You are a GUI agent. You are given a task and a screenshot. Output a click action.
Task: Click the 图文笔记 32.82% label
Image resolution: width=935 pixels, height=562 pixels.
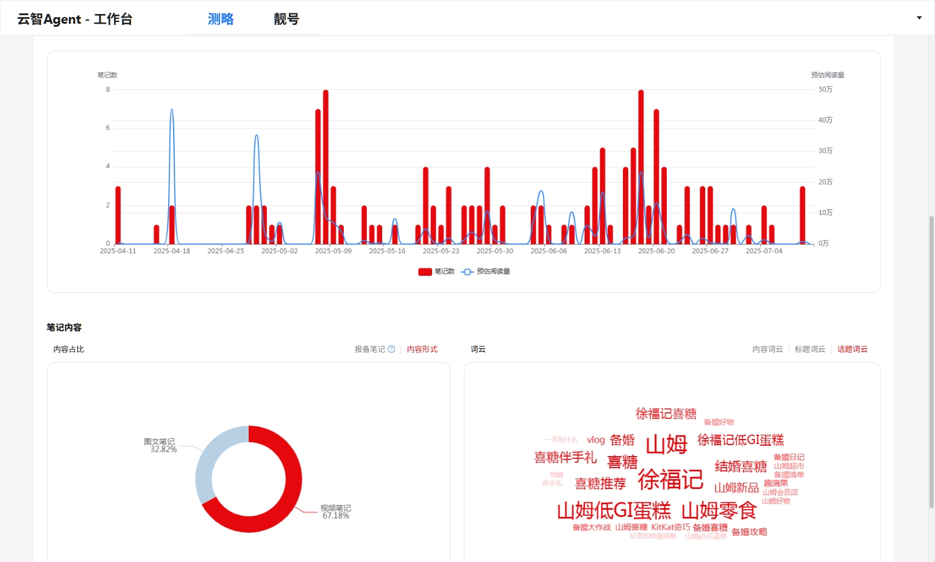(x=161, y=445)
